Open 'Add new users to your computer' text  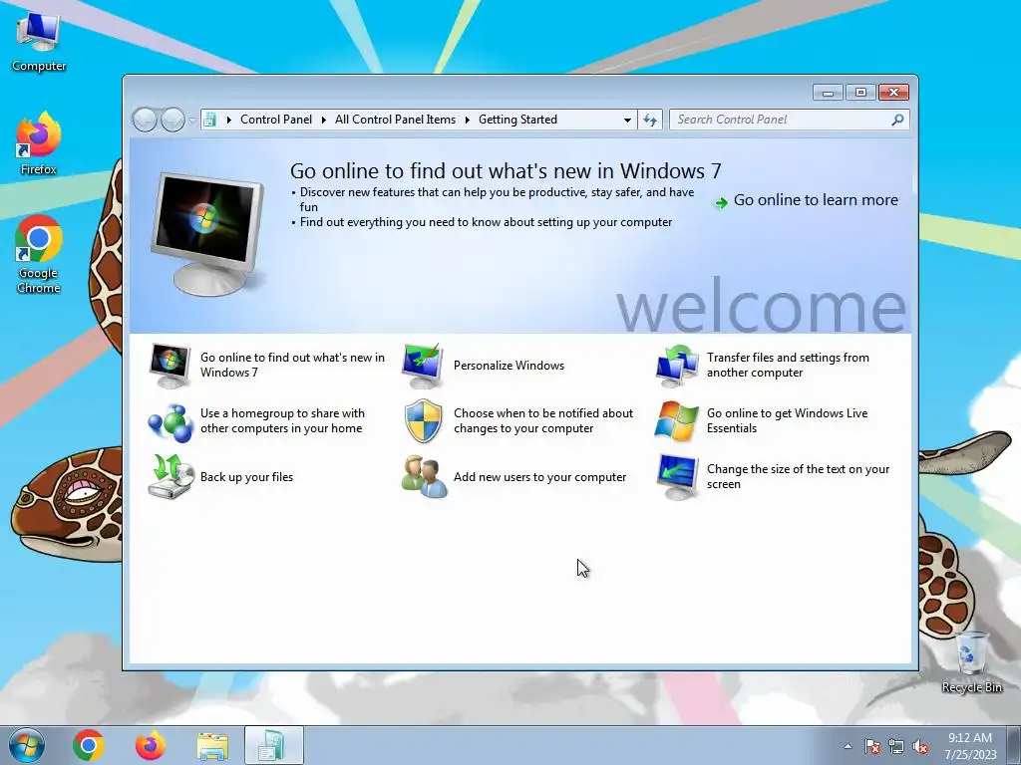[x=539, y=477]
